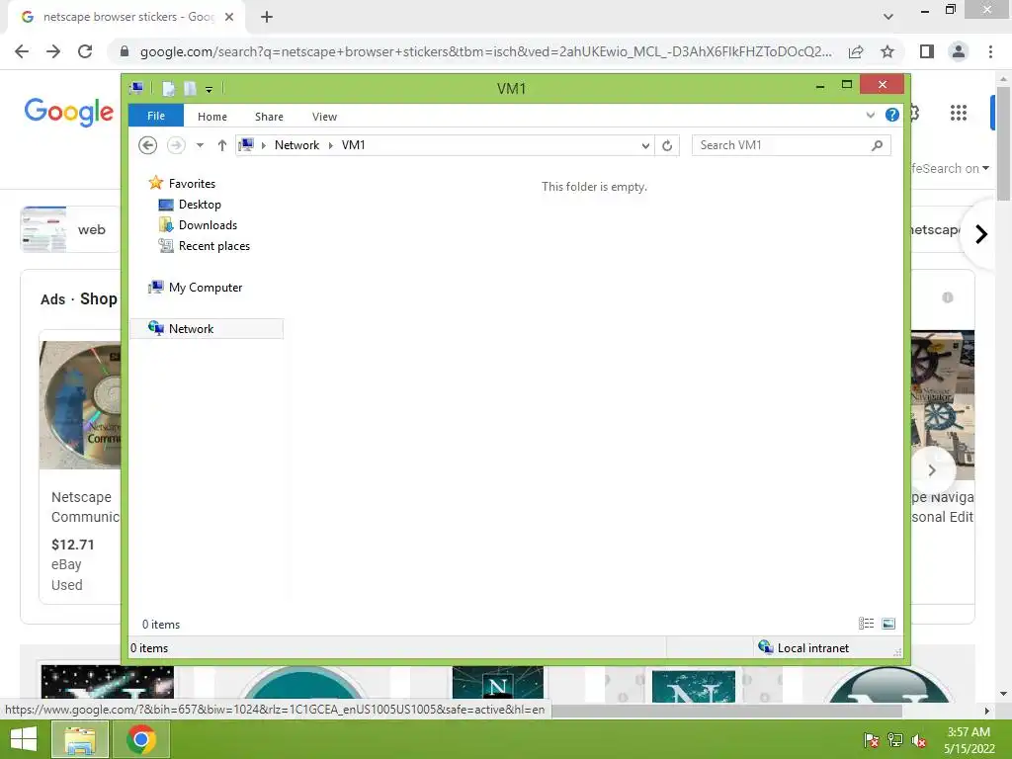Open recent locations dropdown arrow
The height and width of the screenshot is (759, 1012).
point(200,145)
